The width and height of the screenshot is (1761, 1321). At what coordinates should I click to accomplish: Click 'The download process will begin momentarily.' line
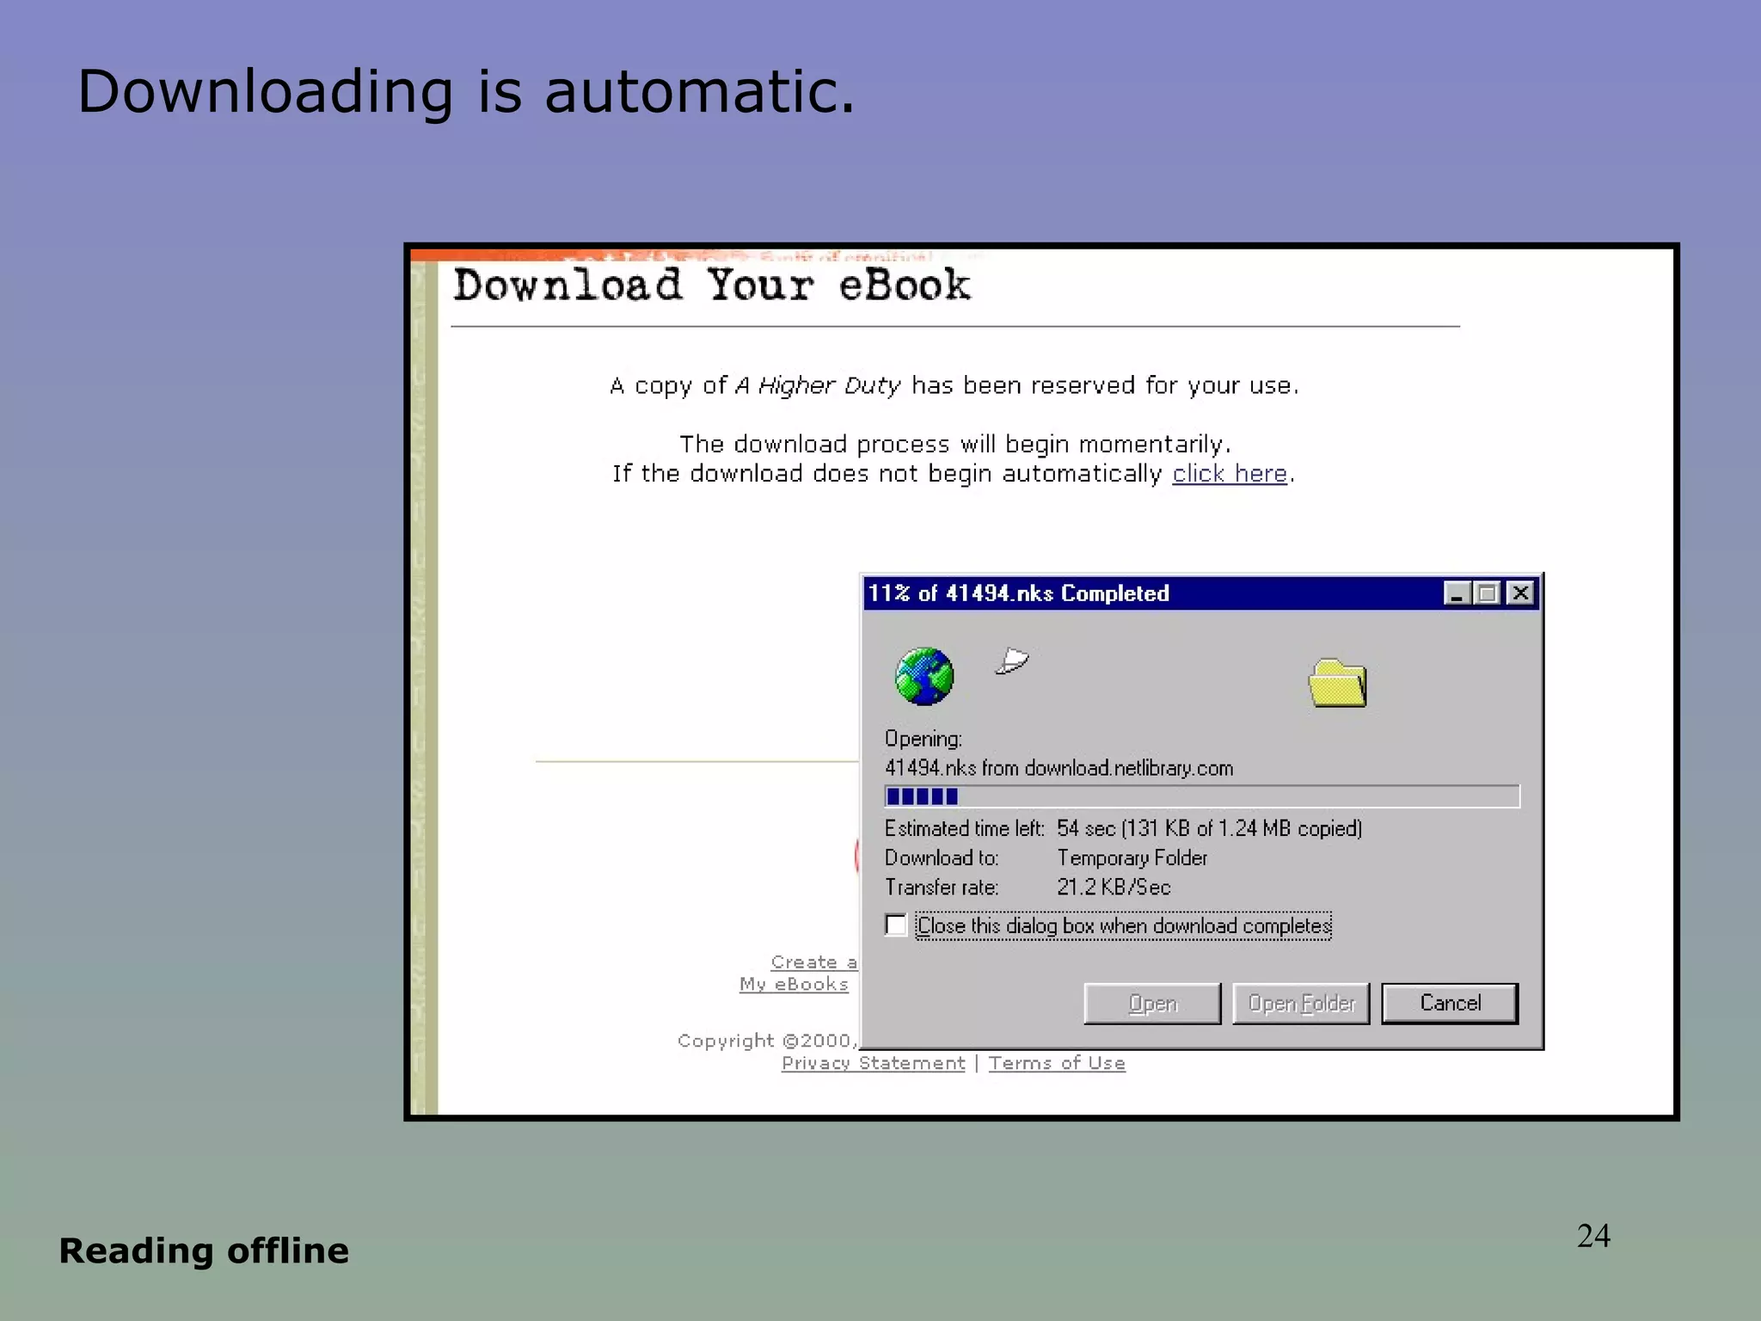[x=955, y=445]
